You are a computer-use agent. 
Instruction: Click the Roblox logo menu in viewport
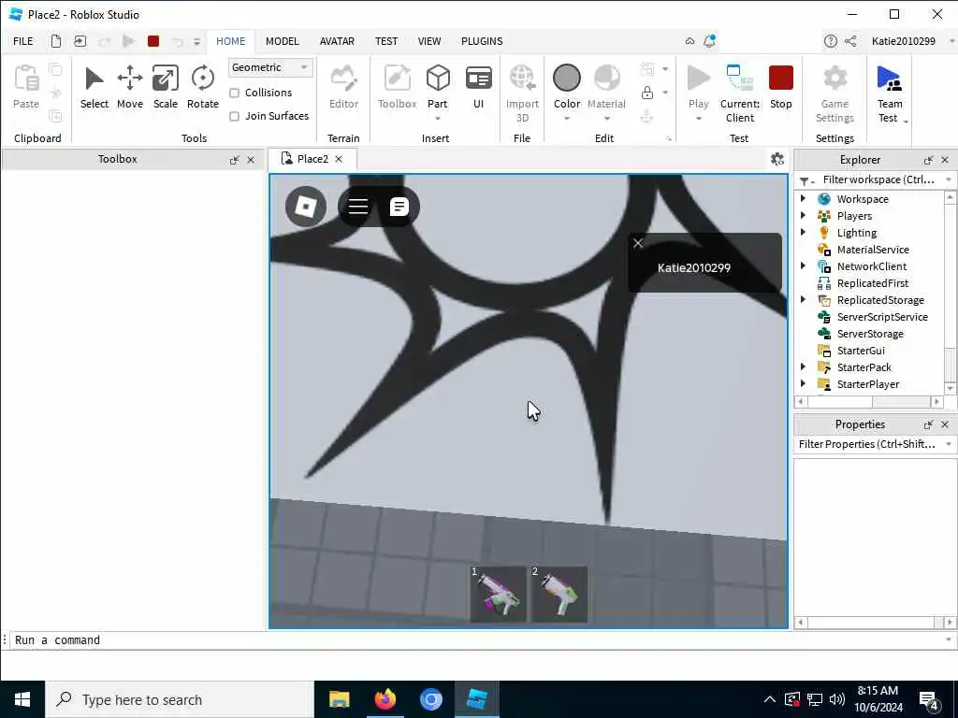(x=306, y=207)
